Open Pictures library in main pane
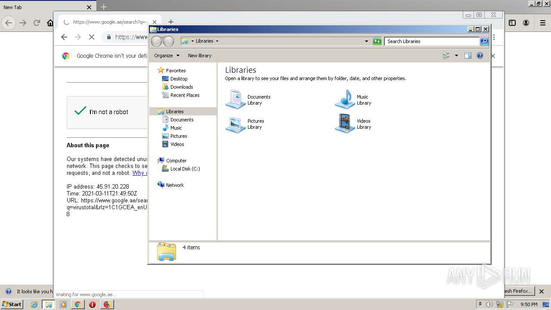This screenshot has width=551, height=310. [x=245, y=124]
